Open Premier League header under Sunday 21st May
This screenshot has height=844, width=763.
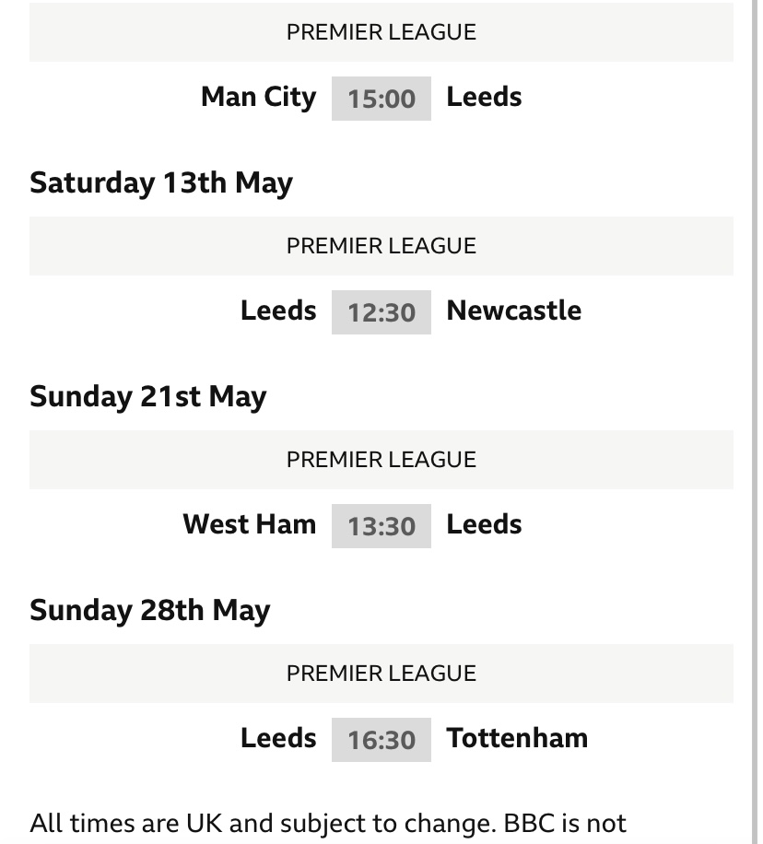tap(381, 460)
